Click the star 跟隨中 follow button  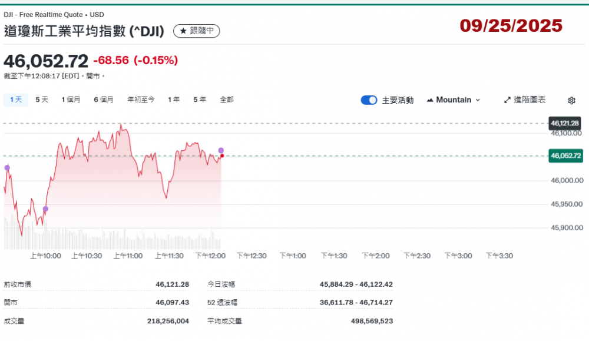coord(196,31)
